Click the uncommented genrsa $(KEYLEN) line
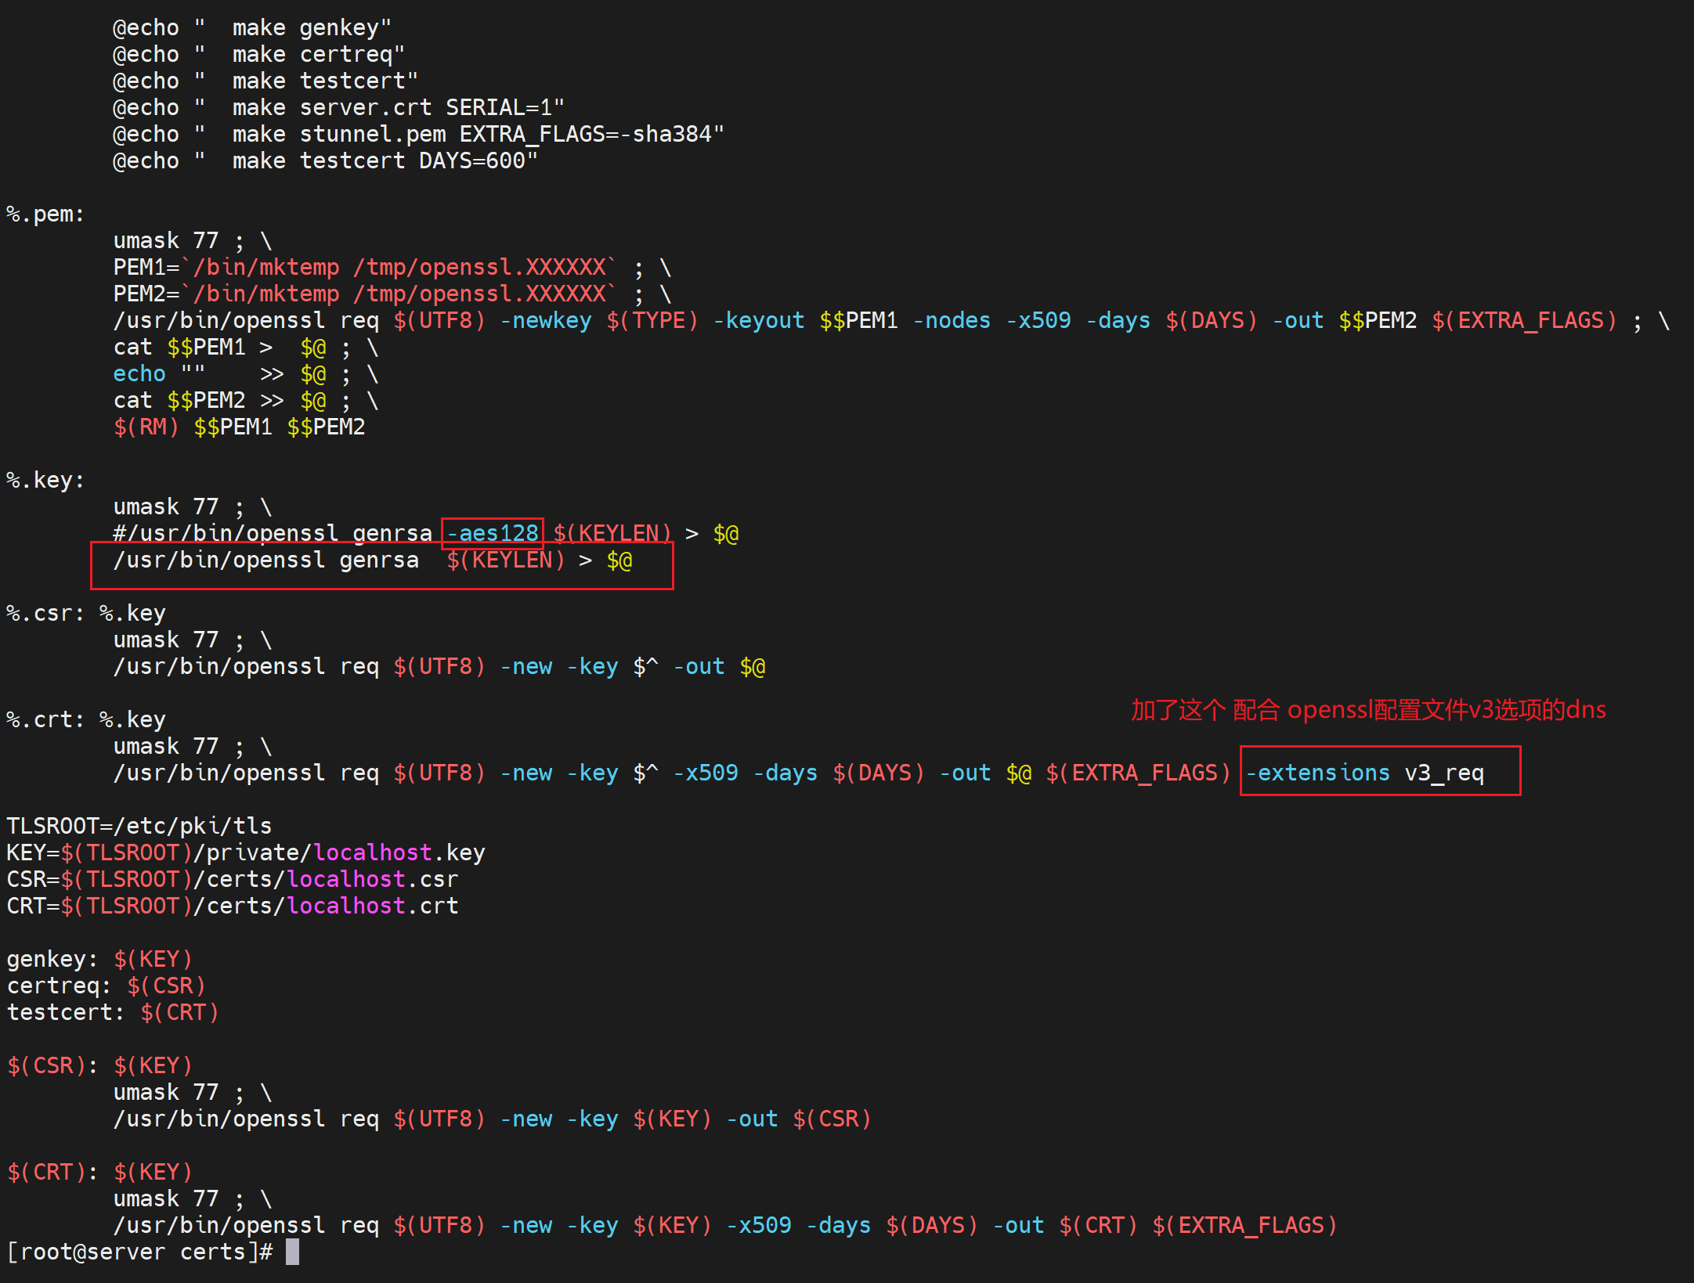 coord(372,560)
